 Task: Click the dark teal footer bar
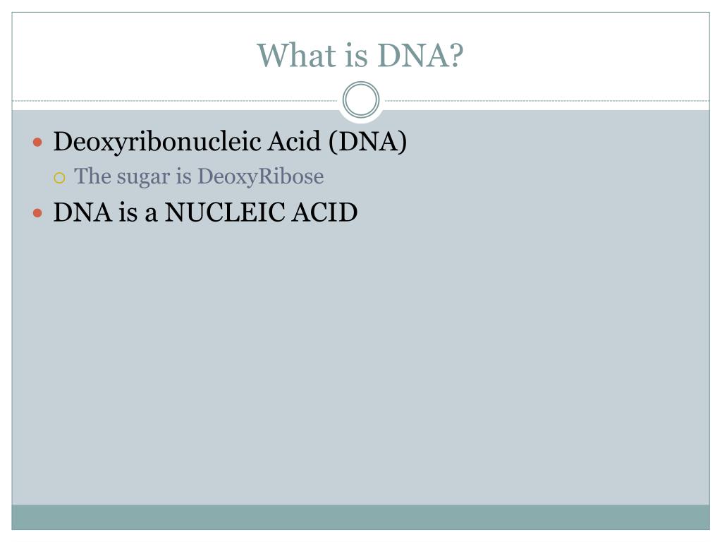pyautogui.click(x=360, y=517)
